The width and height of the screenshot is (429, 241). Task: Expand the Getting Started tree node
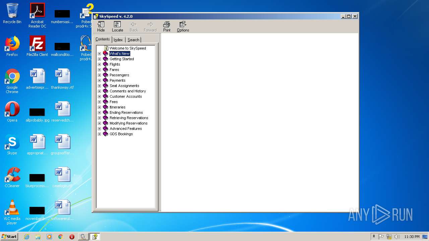point(99,59)
